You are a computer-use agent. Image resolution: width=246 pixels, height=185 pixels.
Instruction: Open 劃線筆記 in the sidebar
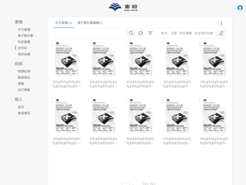(x=24, y=77)
